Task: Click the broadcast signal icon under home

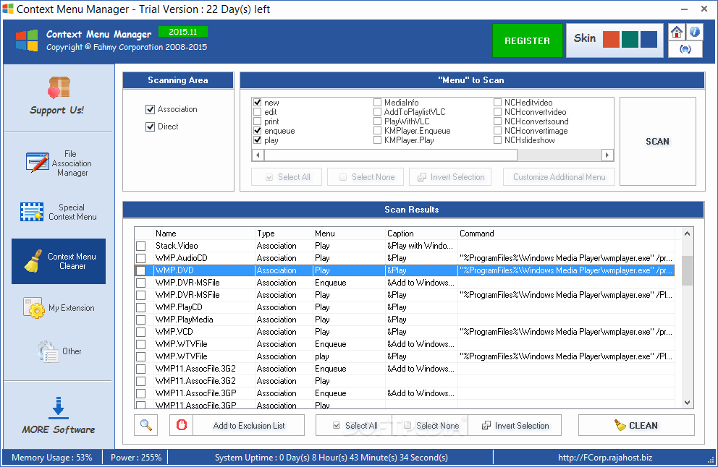Action: pyautogui.click(x=685, y=49)
